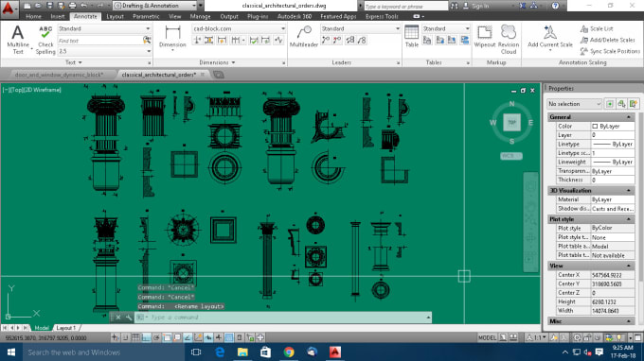Click the TOP face of the ViewCube
Viewport: 644px width, 361px height.
(511, 122)
